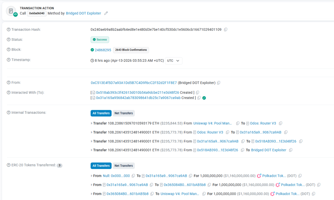334x200 pixels.
Task: Select All Transfers for ERC-20 Tokens
Action: coord(101,166)
